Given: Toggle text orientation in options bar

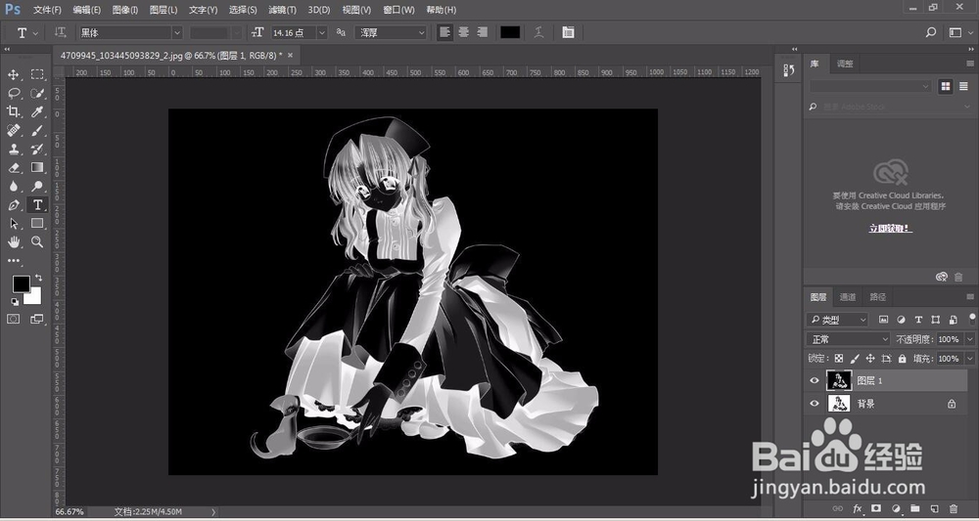Looking at the screenshot, I should [60, 32].
